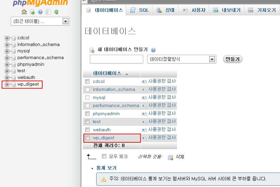Reload the navigation panel with the green refresh icon
This screenshot has width=280, height=187.
tap(56, 12)
